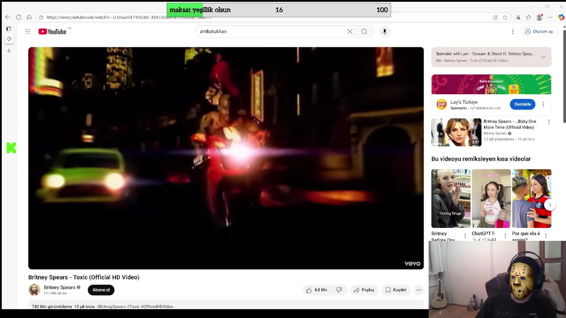Viewport: 566px width, 318px height.
Task: Clear the search box with the X icon
Action: [350, 31]
